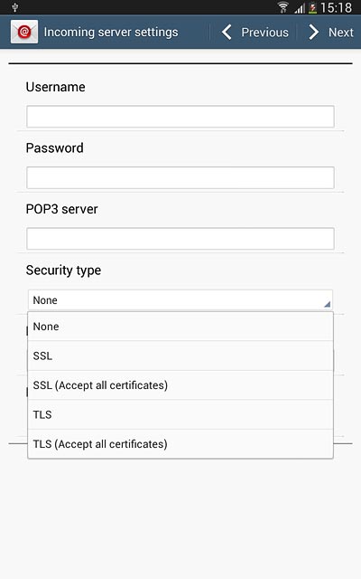Select the TLS security option
Image resolution: width=361 pixels, height=579 pixels.
tap(180, 414)
